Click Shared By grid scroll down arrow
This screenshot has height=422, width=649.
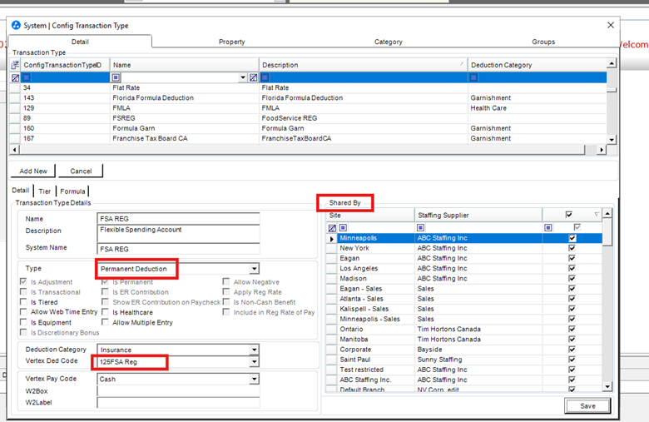tap(607, 386)
